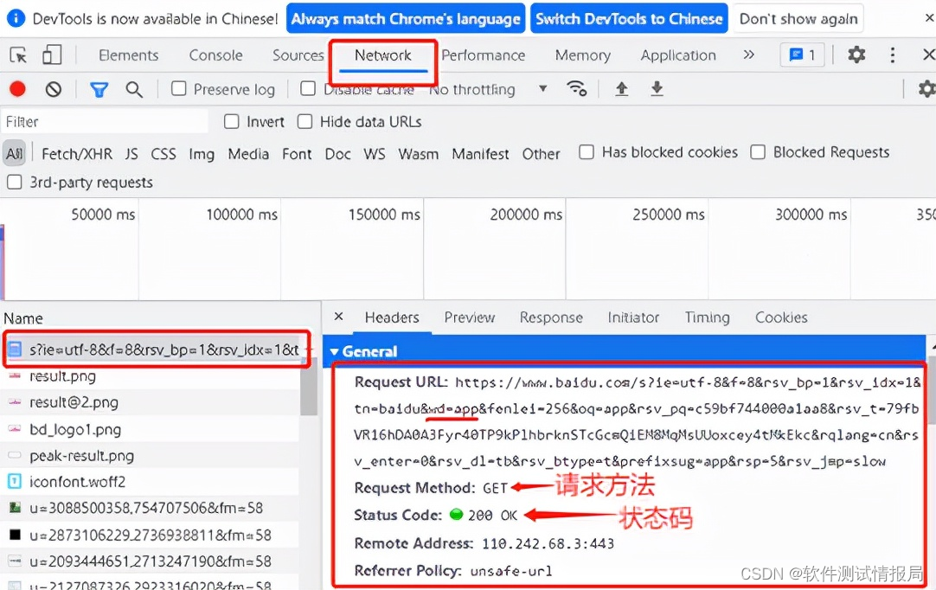This screenshot has height=590, width=936.
Task: Open the Cookies detail tab
Action: point(781,317)
